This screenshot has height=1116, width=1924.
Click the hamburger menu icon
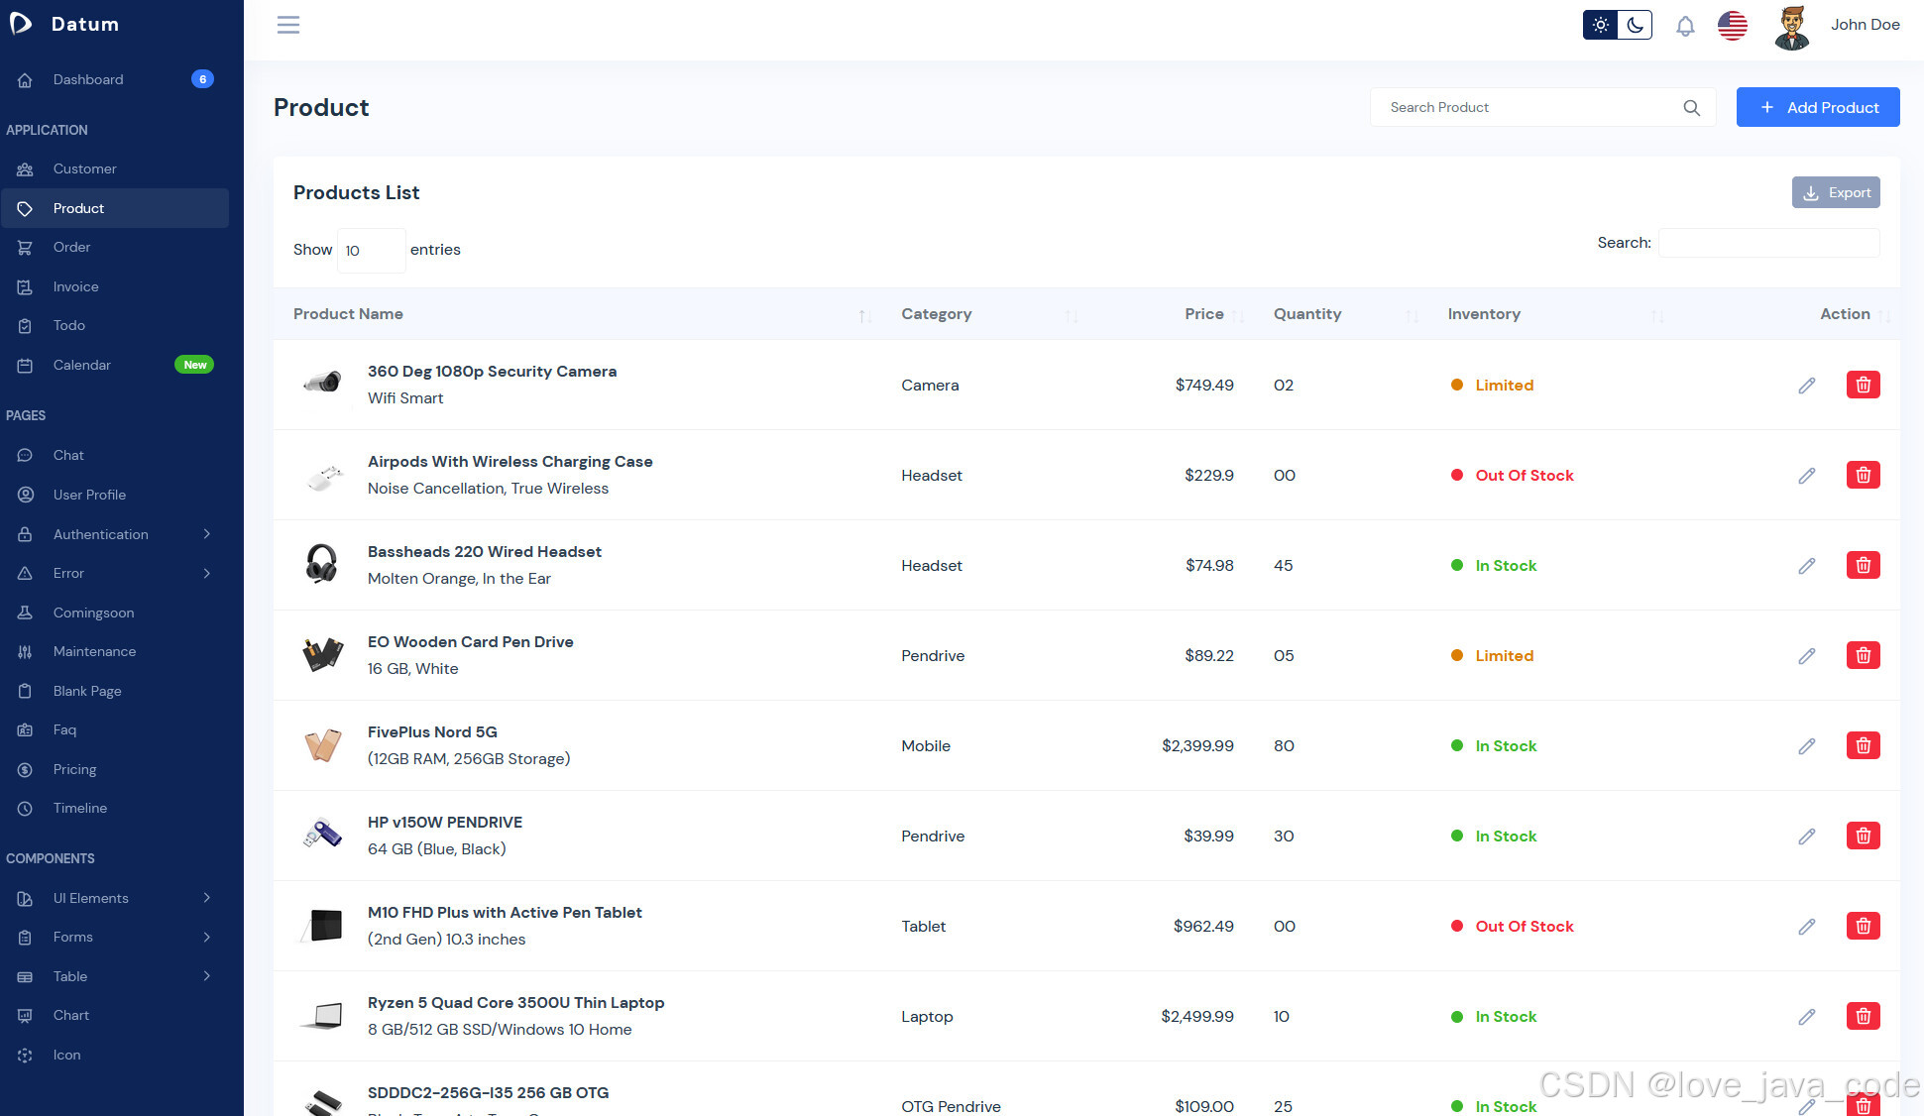click(288, 25)
